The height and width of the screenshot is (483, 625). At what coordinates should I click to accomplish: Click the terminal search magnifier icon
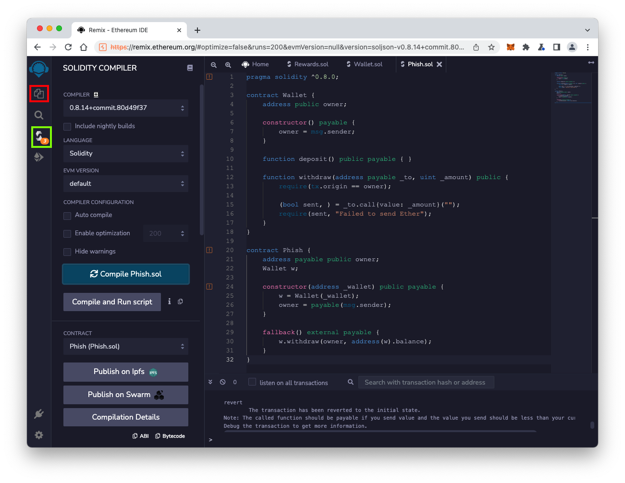[x=351, y=382]
